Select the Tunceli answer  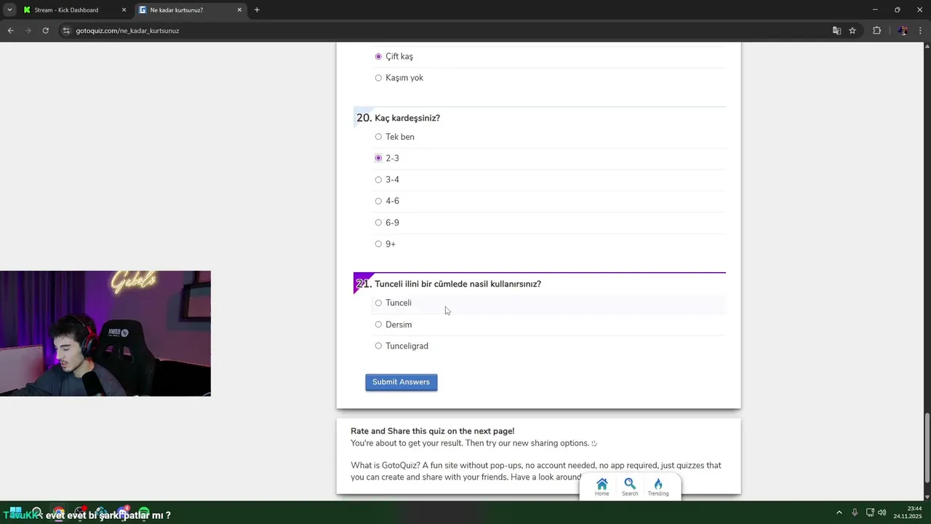[x=378, y=303]
